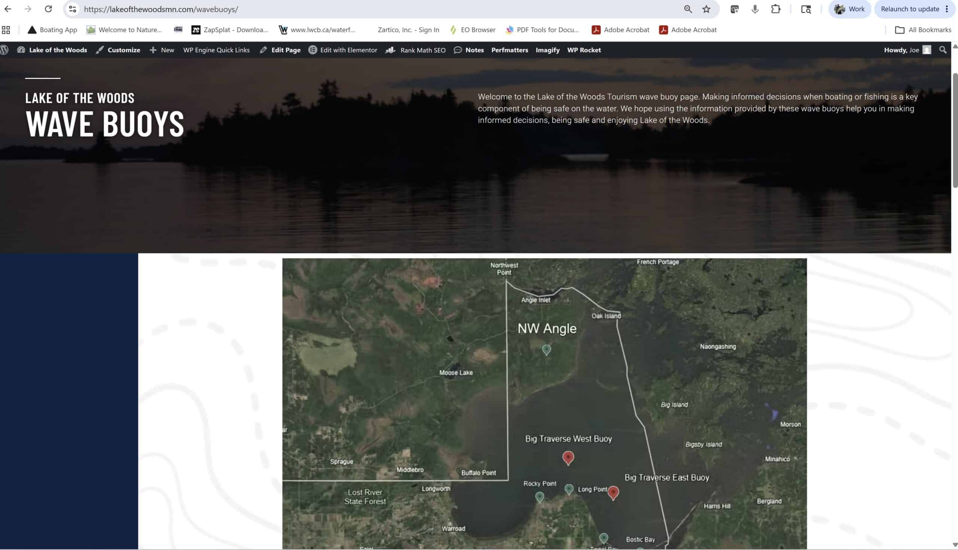Screen dimensions: 958x550
Task: Click the teal pin beside Bostic Bay
Action: (x=604, y=538)
